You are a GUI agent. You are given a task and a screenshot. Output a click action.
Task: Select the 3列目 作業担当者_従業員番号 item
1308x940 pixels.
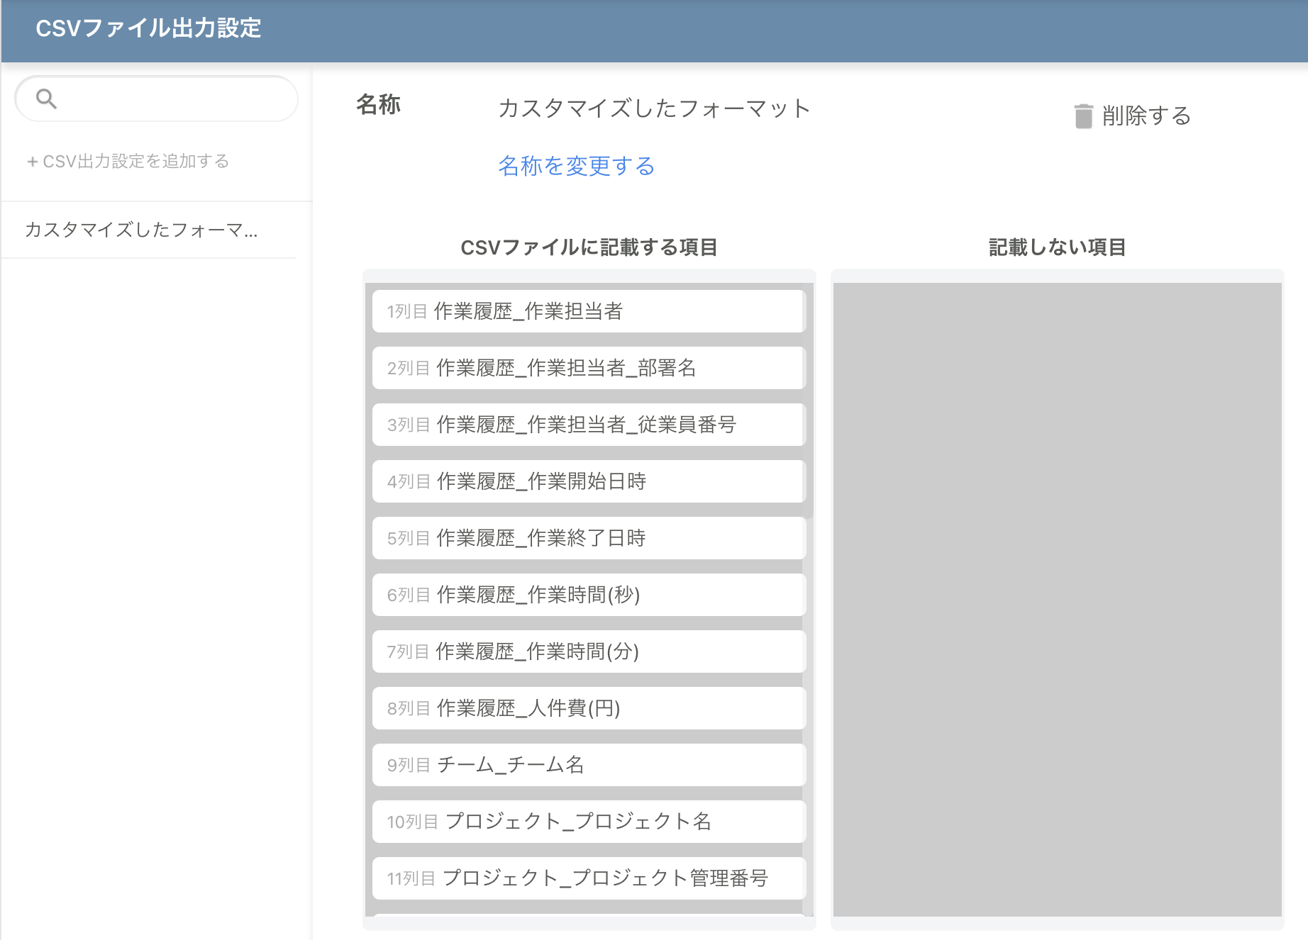588,425
